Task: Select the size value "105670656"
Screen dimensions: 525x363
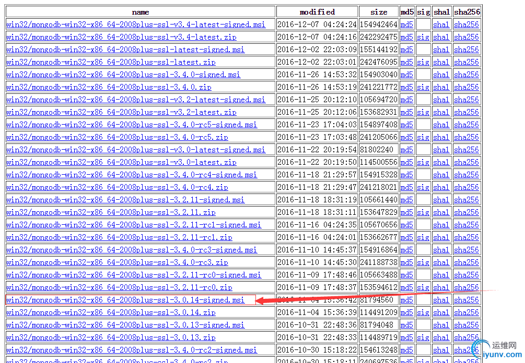Action: pos(379,225)
